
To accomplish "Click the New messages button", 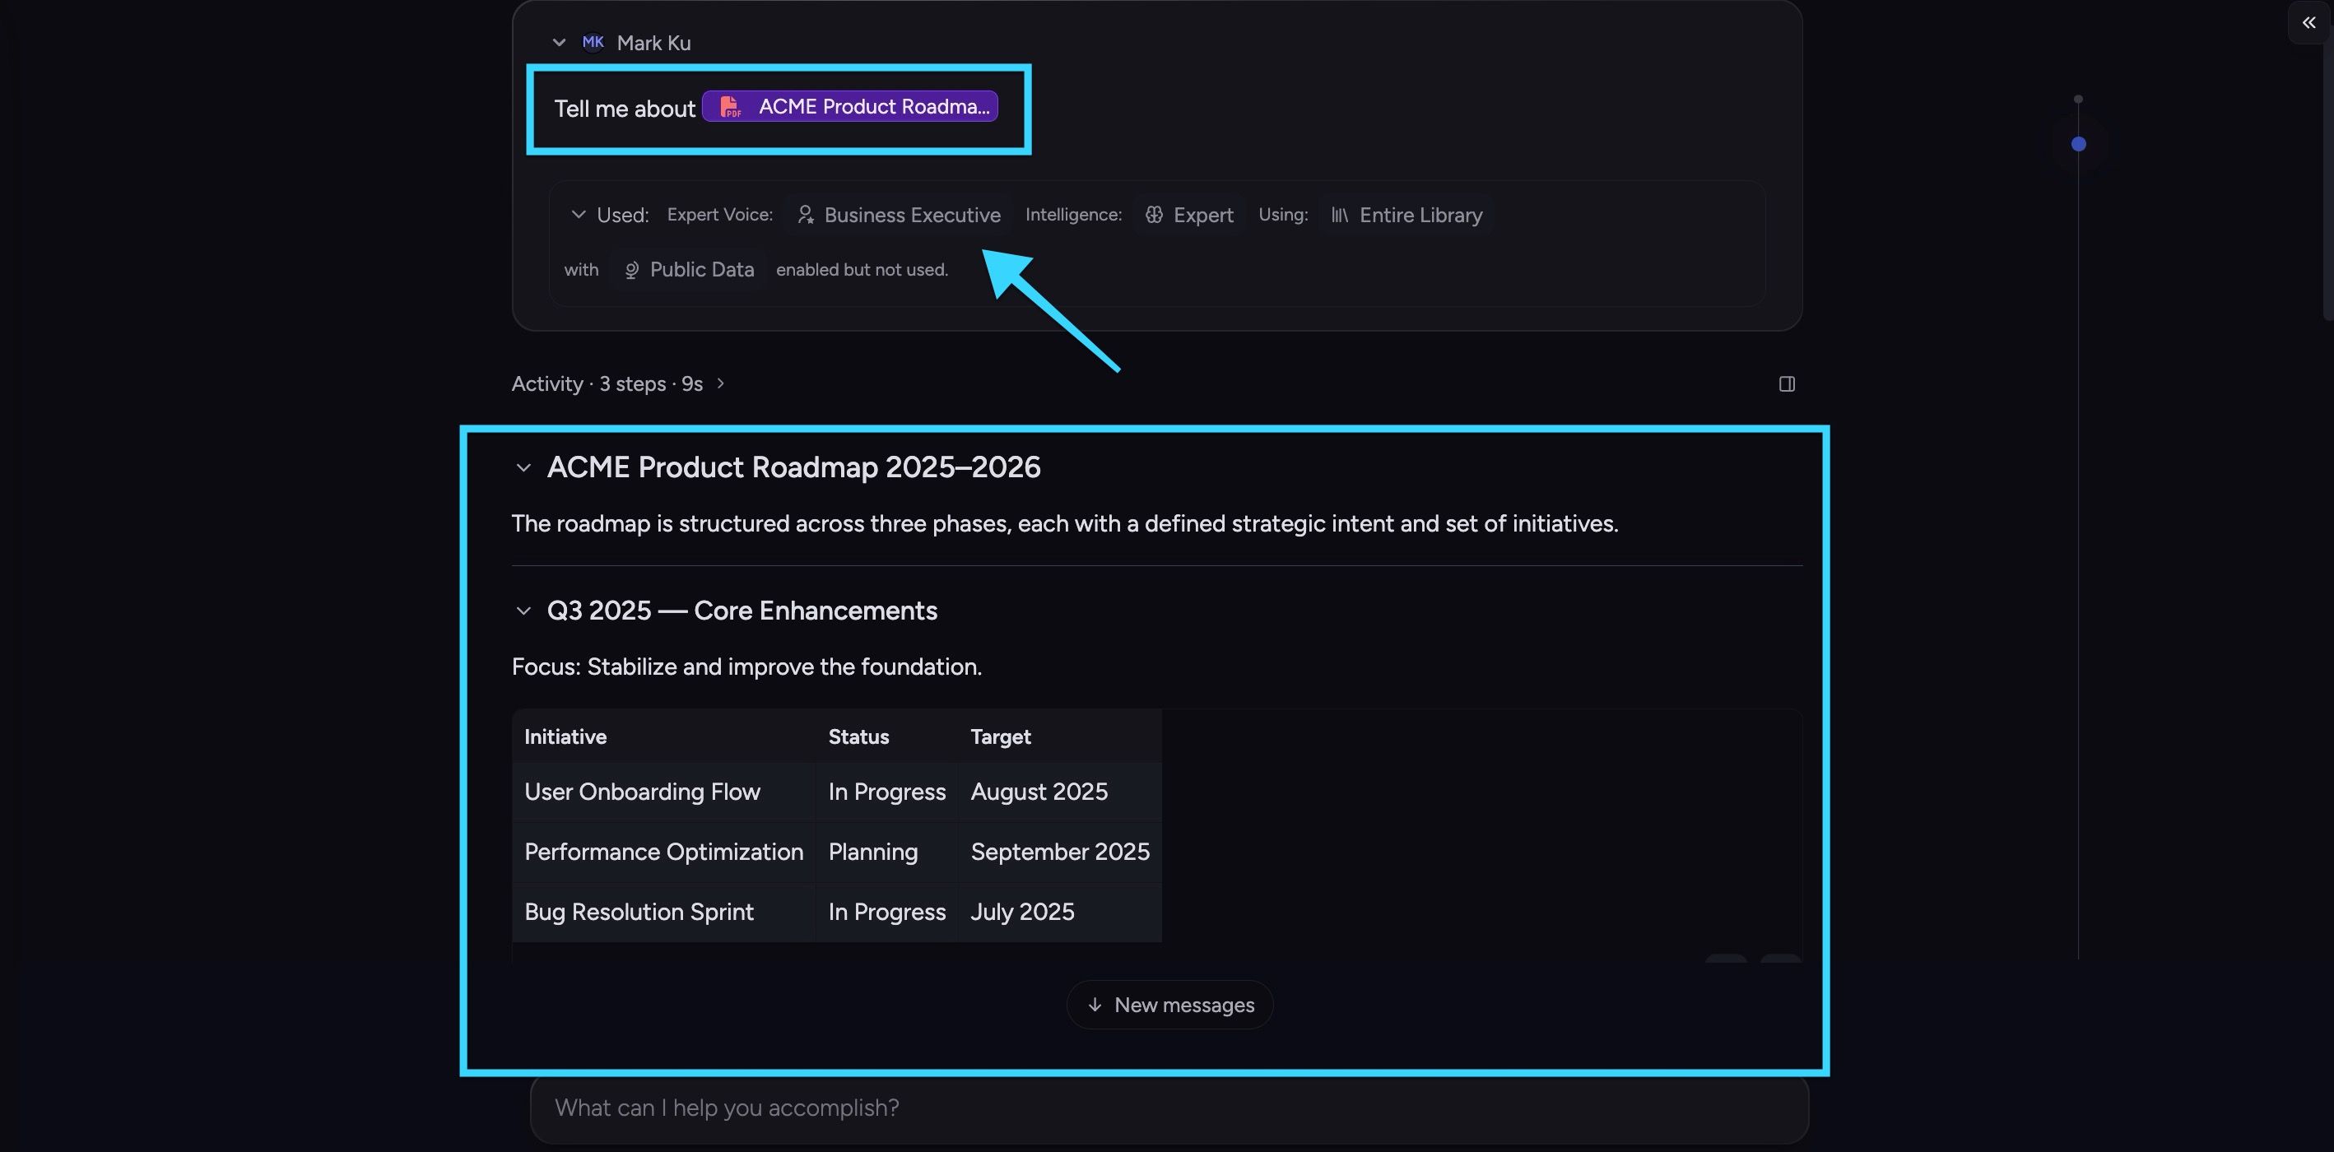I will point(1169,1005).
